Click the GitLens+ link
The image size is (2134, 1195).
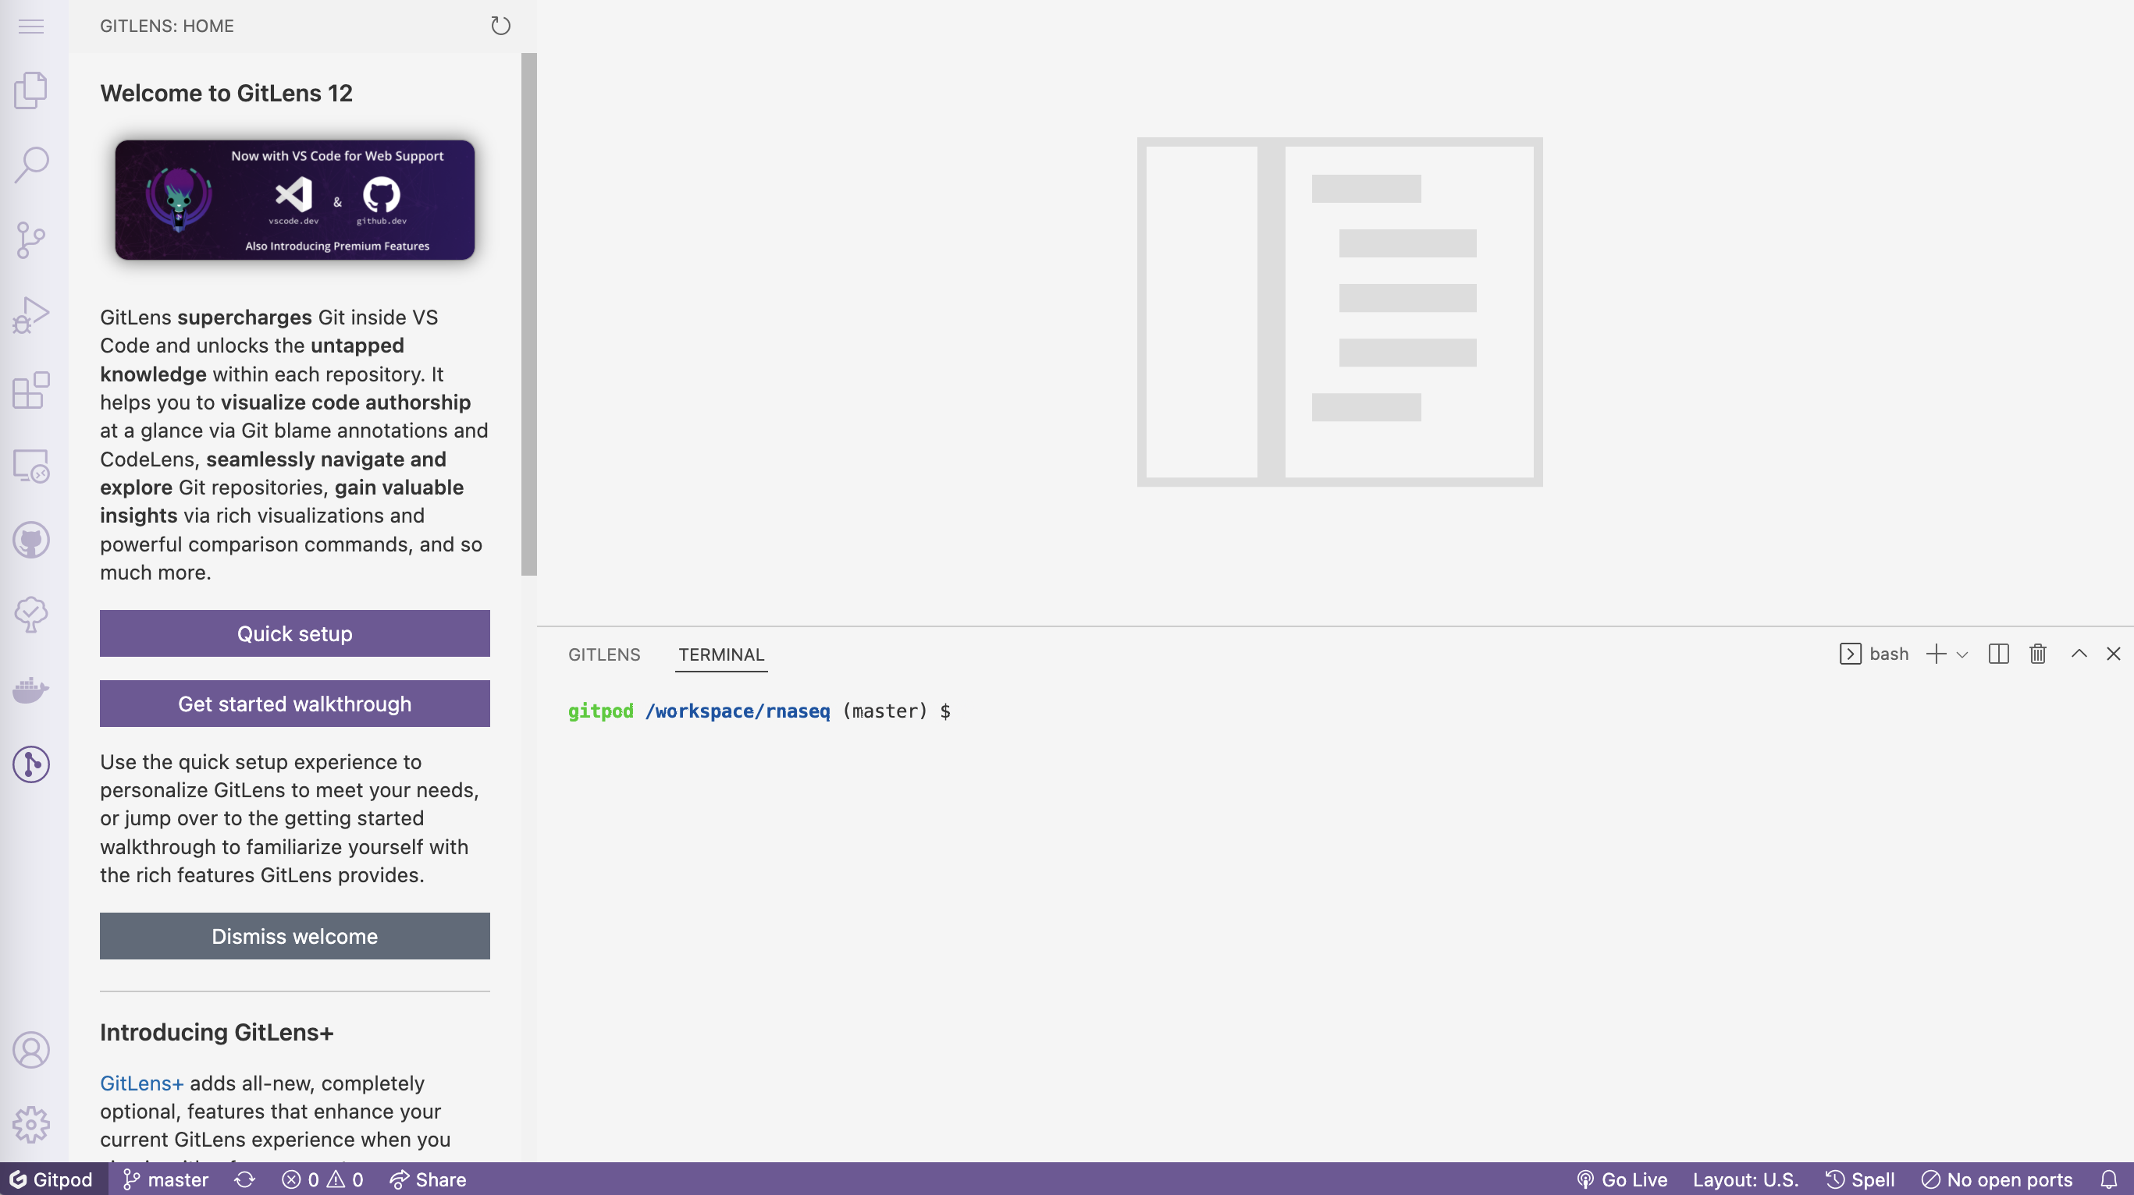click(141, 1083)
